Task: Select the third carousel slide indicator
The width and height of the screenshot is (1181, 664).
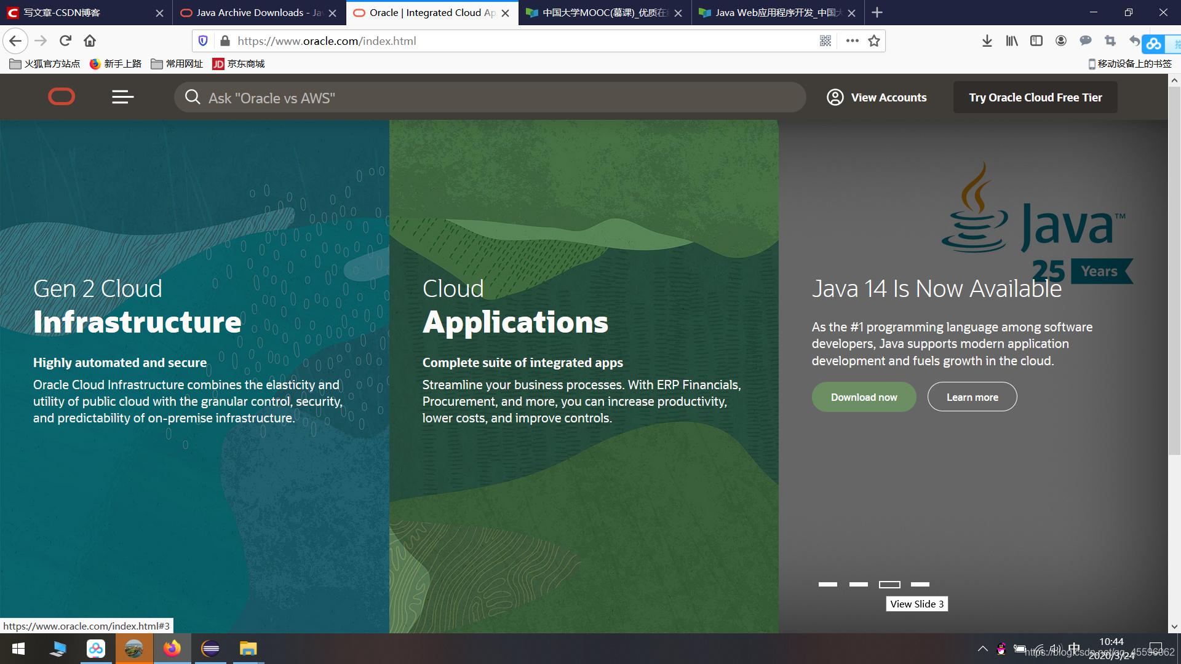Action: [x=889, y=584]
